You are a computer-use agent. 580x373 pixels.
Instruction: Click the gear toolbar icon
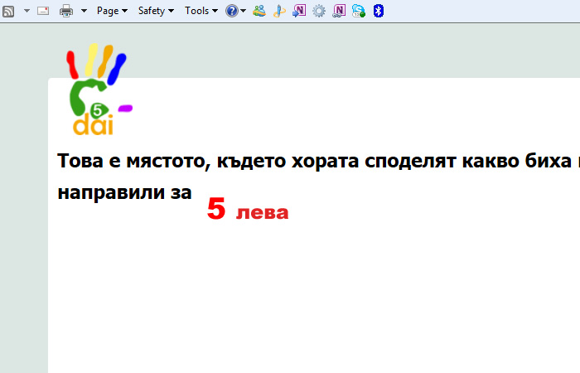319,11
